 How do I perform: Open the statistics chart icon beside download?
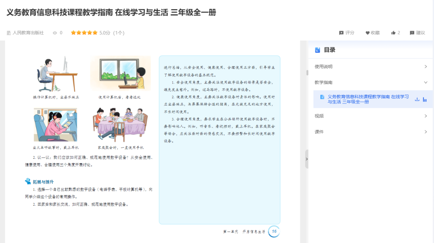pyautogui.click(x=425, y=99)
